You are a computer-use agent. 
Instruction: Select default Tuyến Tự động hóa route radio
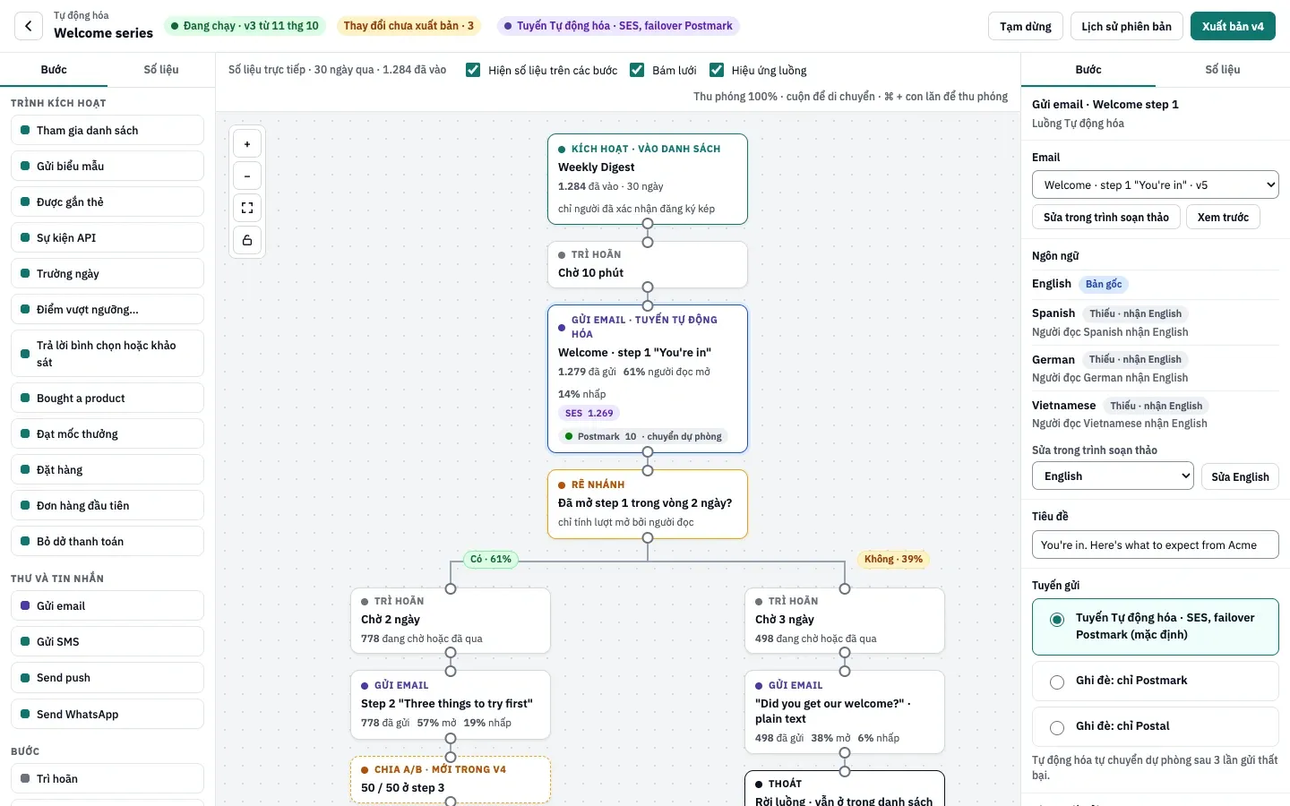tap(1057, 620)
